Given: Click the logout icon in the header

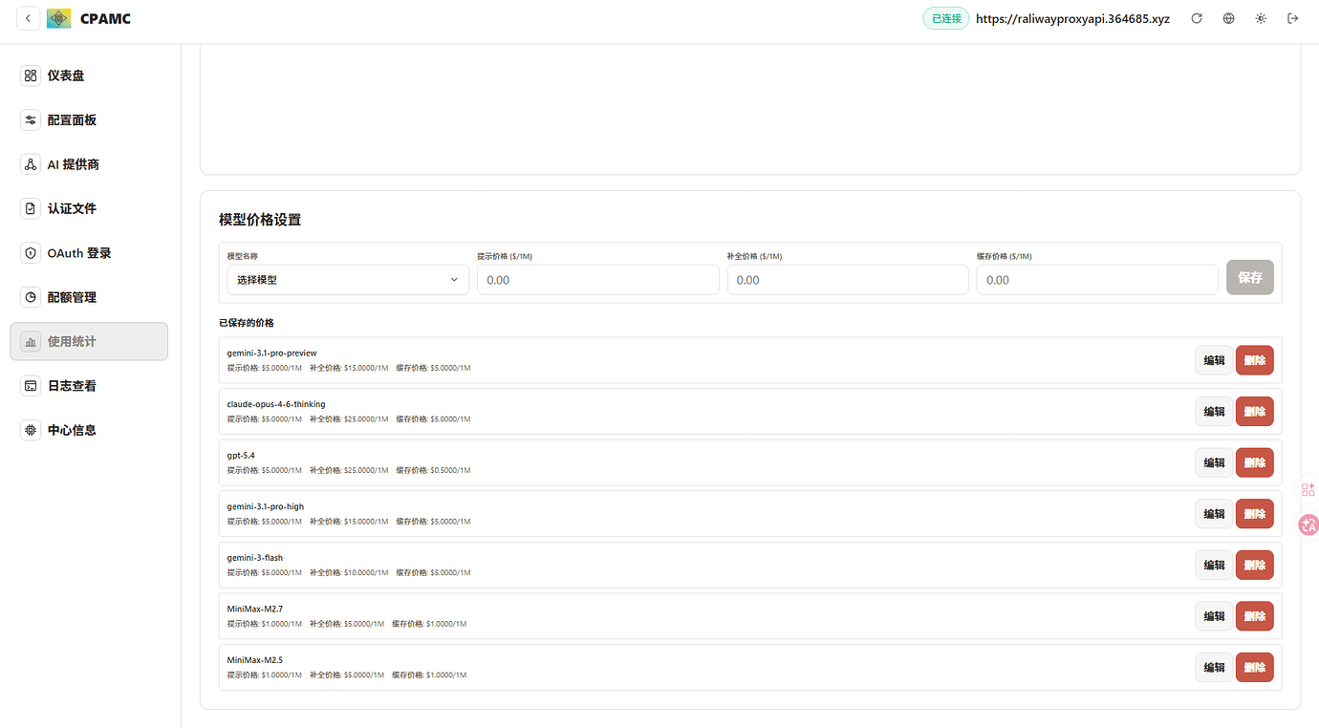Looking at the screenshot, I should [1293, 18].
